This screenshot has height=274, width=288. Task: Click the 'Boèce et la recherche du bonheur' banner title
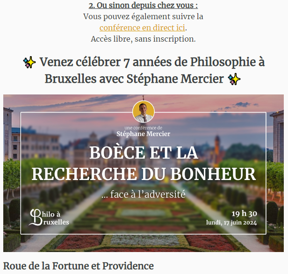(144, 163)
